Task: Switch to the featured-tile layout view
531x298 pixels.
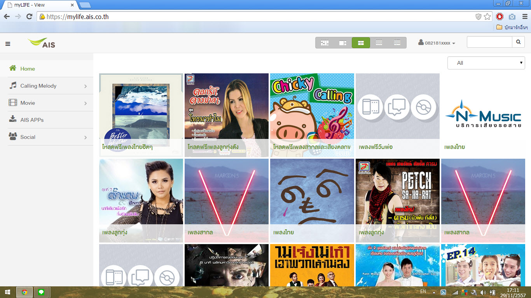Action: click(x=343, y=43)
